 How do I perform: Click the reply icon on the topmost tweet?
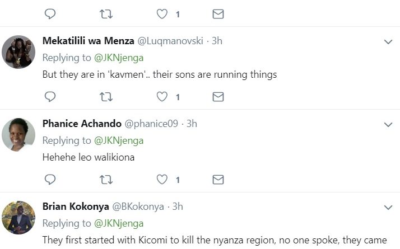[50, 14]
